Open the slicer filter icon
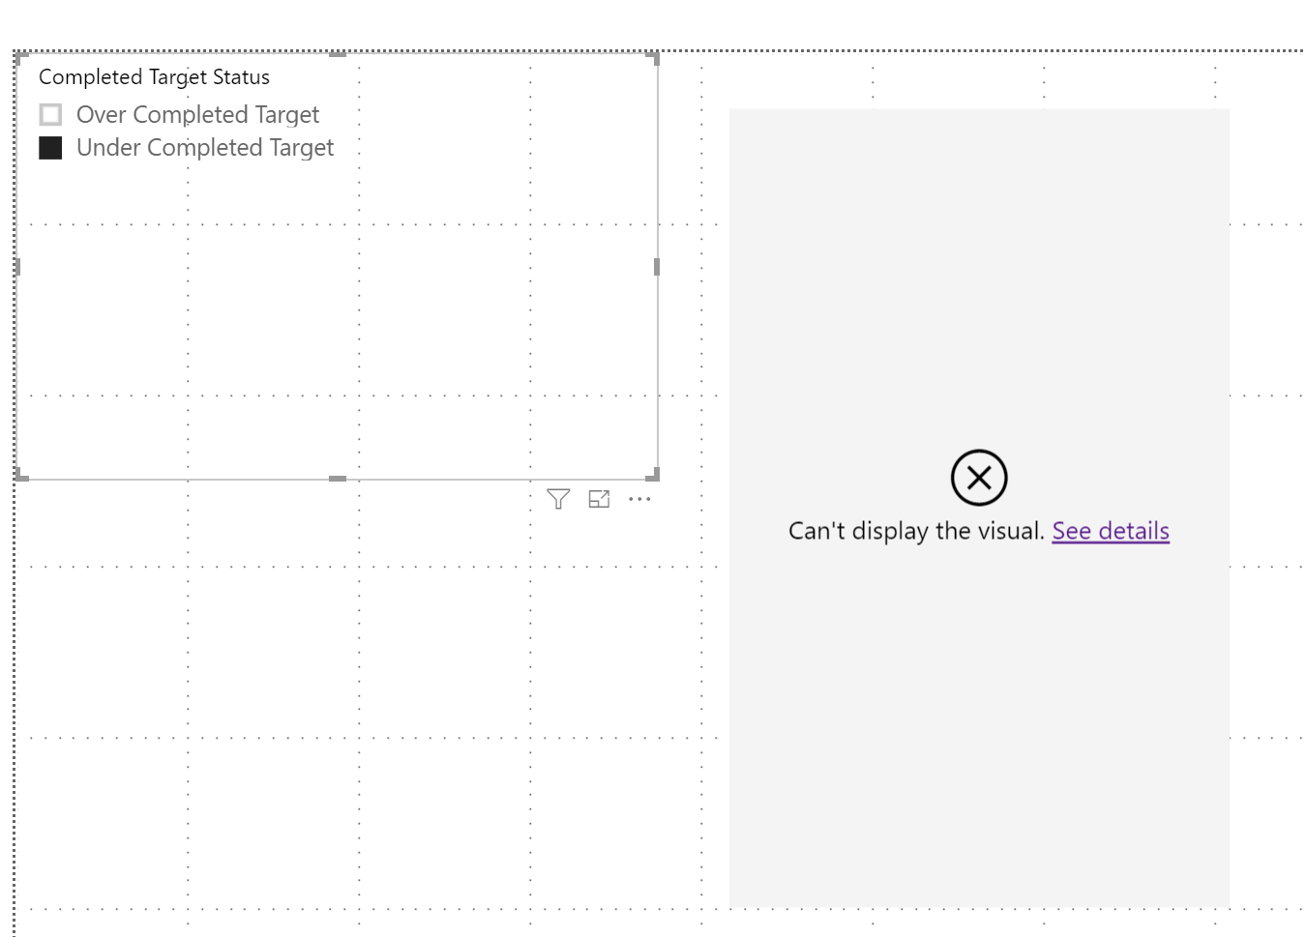Viewport: 1306px width, 937px height. pos(558,499)
